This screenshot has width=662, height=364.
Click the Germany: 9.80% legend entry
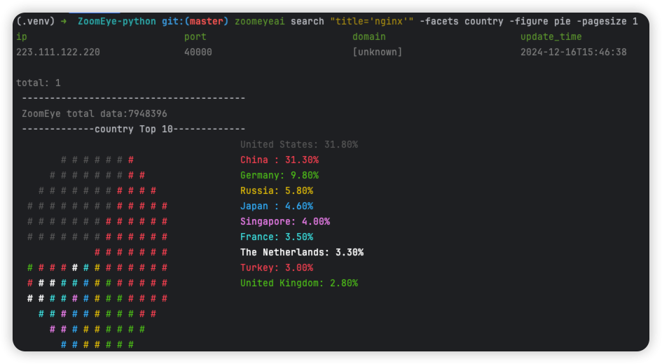pyautogui.click(x=280, y=176)
